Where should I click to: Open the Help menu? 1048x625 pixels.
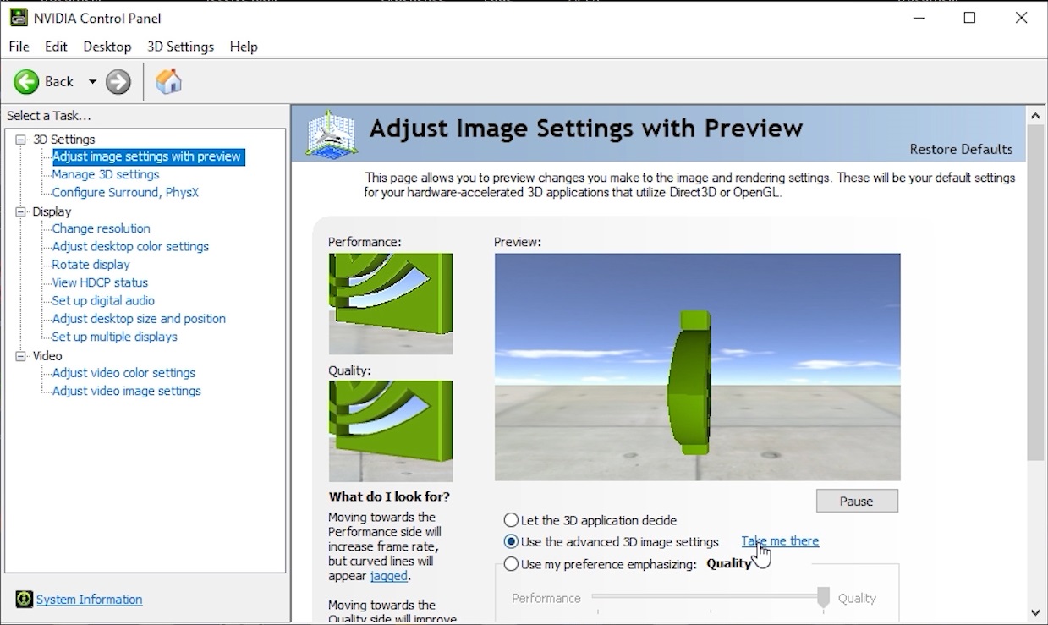(244, 47)
